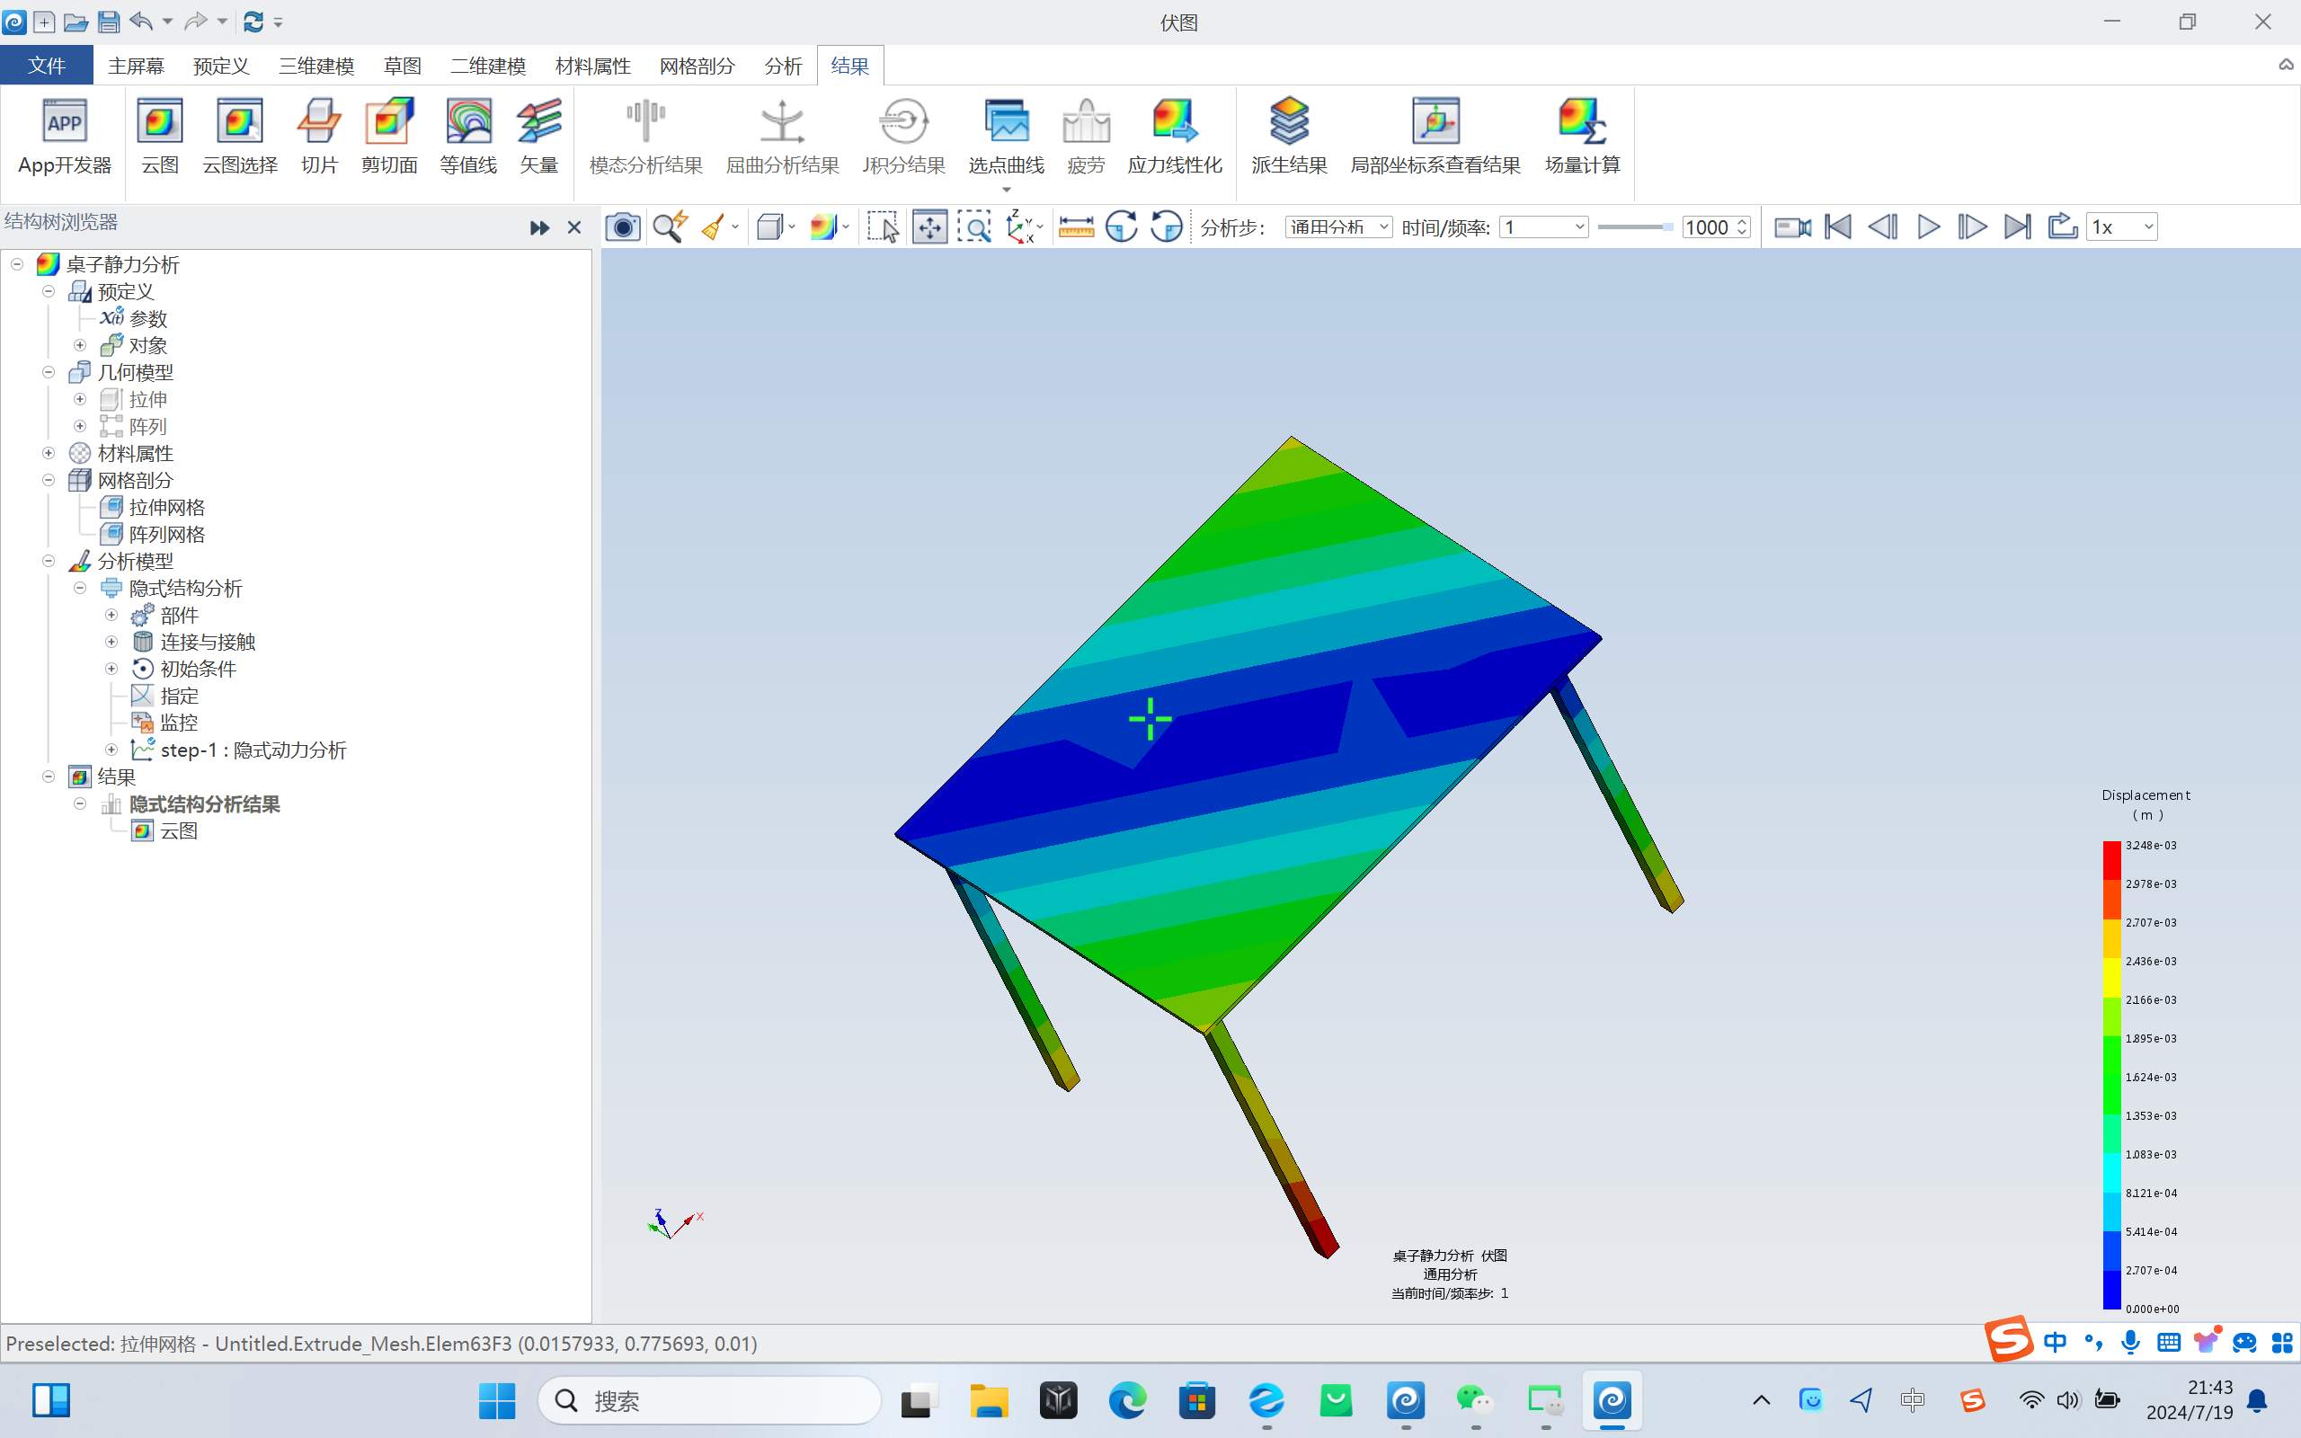Viewport: 2301px width, 1438px height.
Task: Activate the box selection cursor tool
Action: tap(883, 227)
